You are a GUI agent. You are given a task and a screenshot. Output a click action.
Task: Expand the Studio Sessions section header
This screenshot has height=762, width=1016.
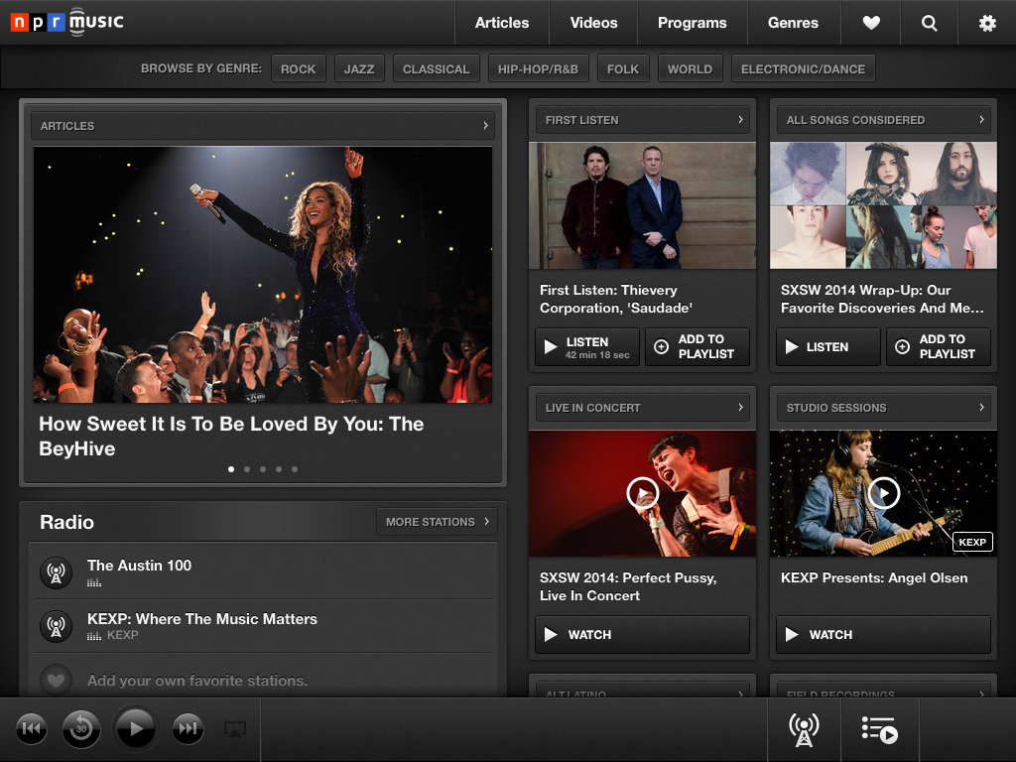883,408
